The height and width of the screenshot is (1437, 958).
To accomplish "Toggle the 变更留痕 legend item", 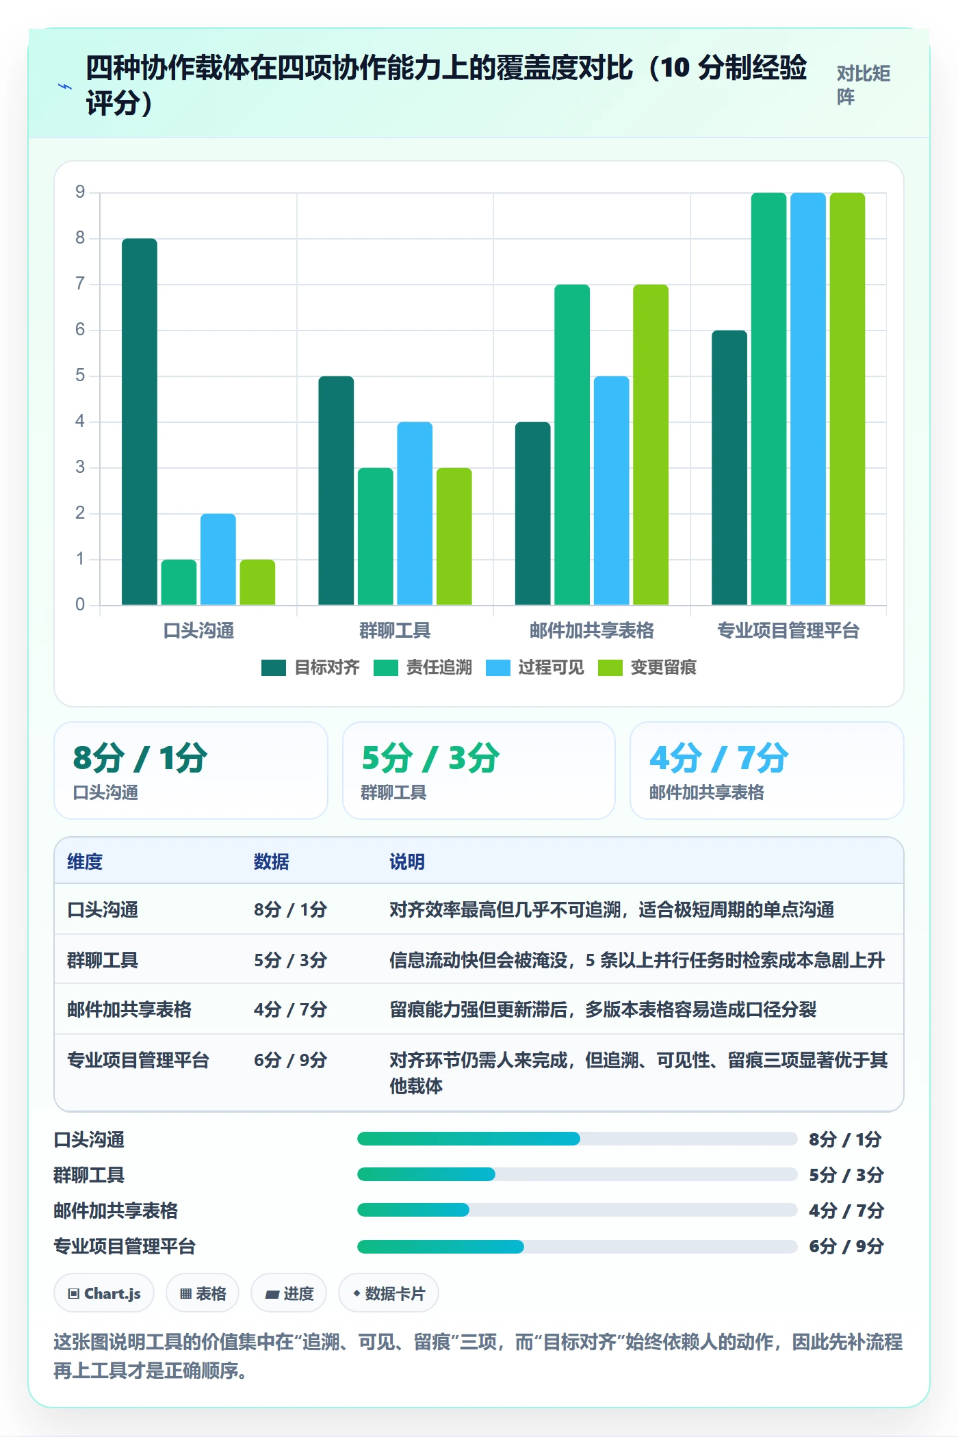I will (647, 668).
